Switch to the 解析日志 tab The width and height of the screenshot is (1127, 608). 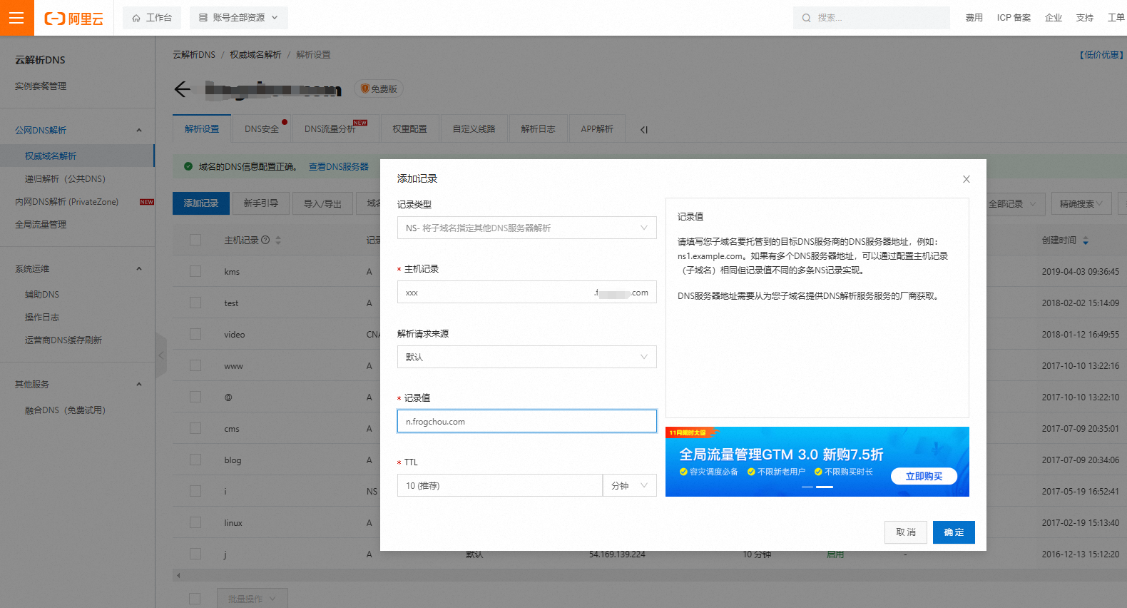539,129
